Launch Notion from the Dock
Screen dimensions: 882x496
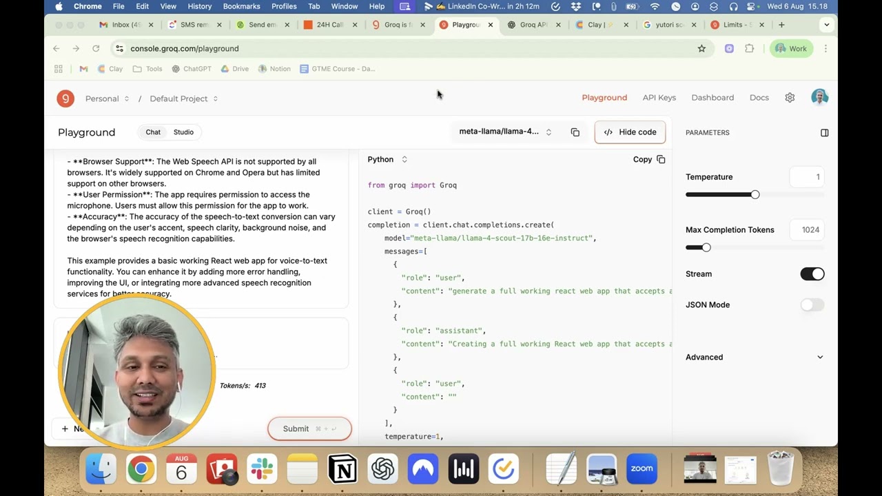coord(342,469)
